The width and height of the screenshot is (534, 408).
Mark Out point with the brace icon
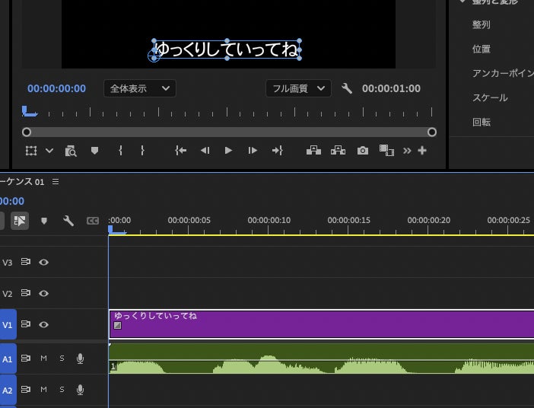point(142,150)
